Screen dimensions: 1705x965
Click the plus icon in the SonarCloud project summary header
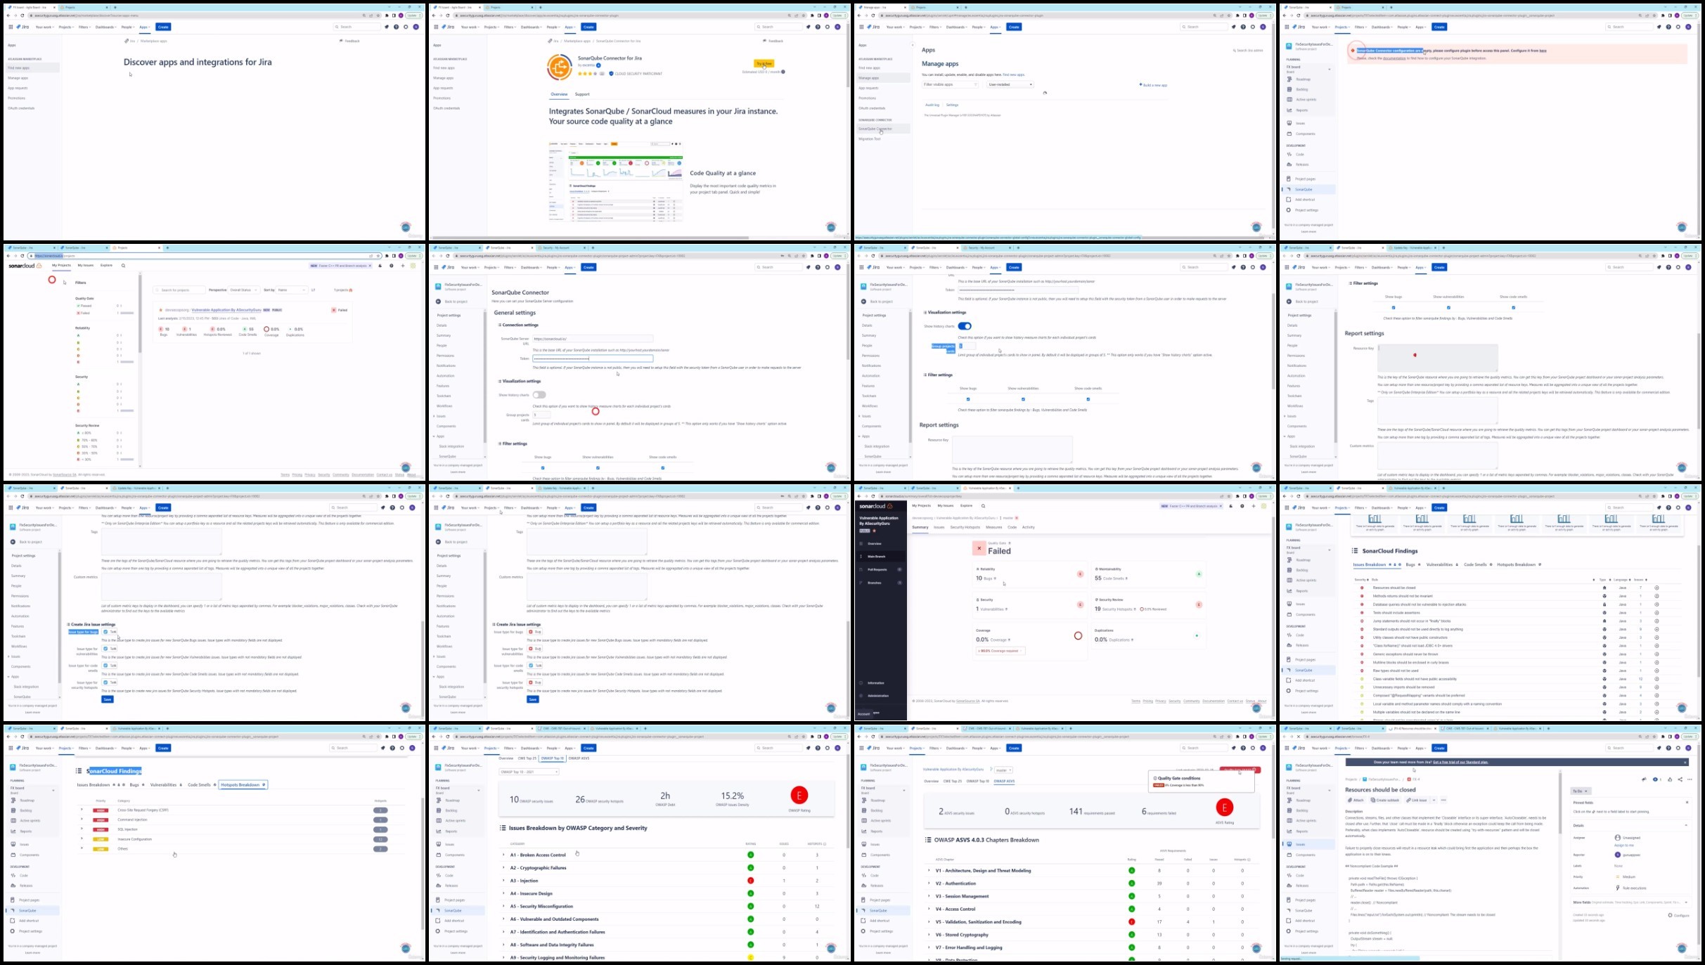1254,506
